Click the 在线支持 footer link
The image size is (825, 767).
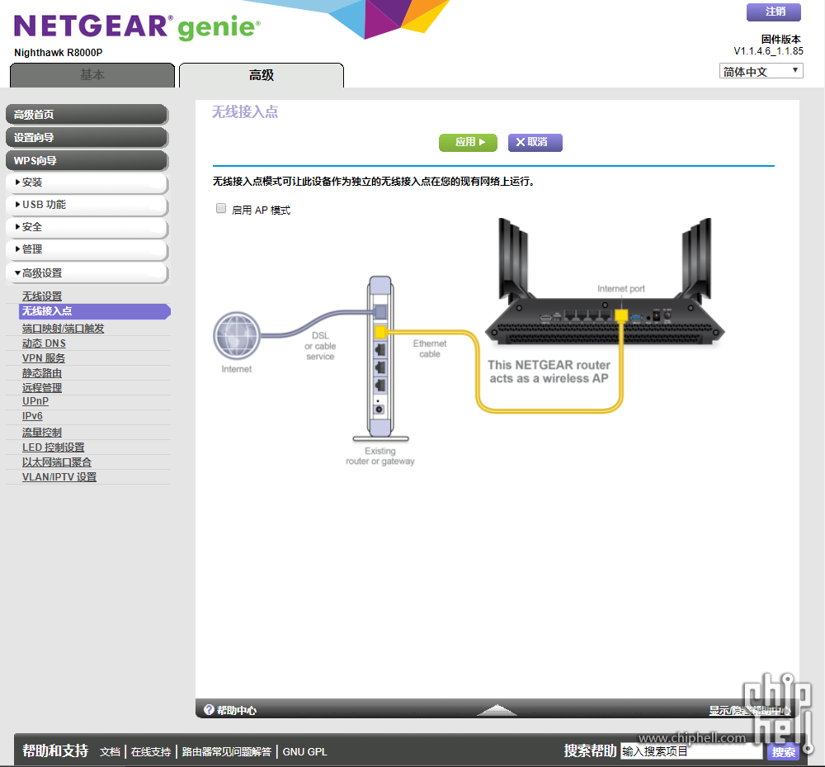coord(151,752)
